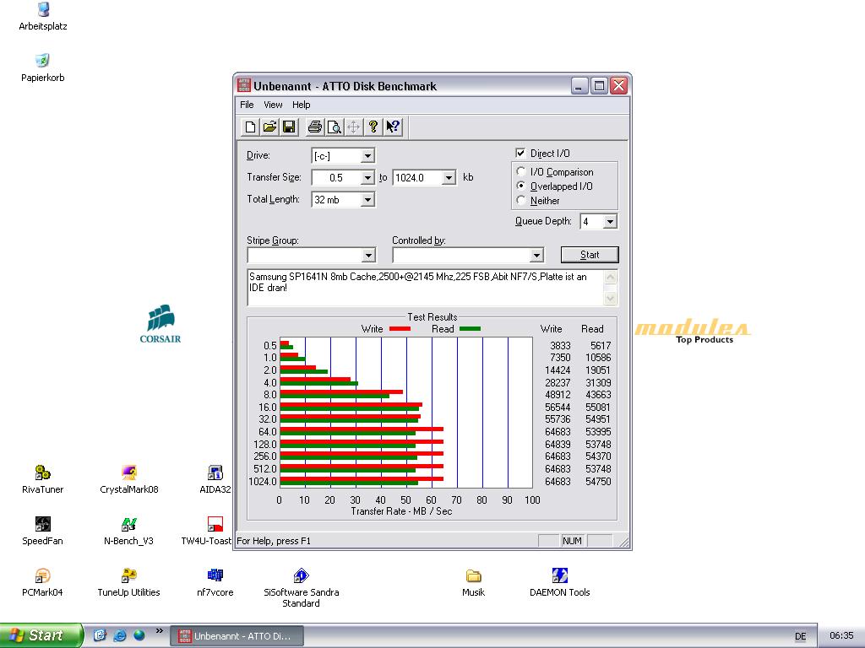Image resolution: width=865 pixels, height=648 pixels.
Task: Click ATTO Disk Benchmark taskbar button
Action: [x=237, y=635]
